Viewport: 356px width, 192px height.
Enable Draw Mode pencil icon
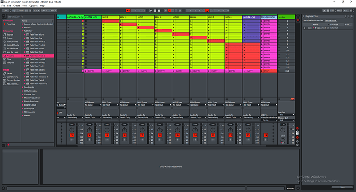(324, 11)
